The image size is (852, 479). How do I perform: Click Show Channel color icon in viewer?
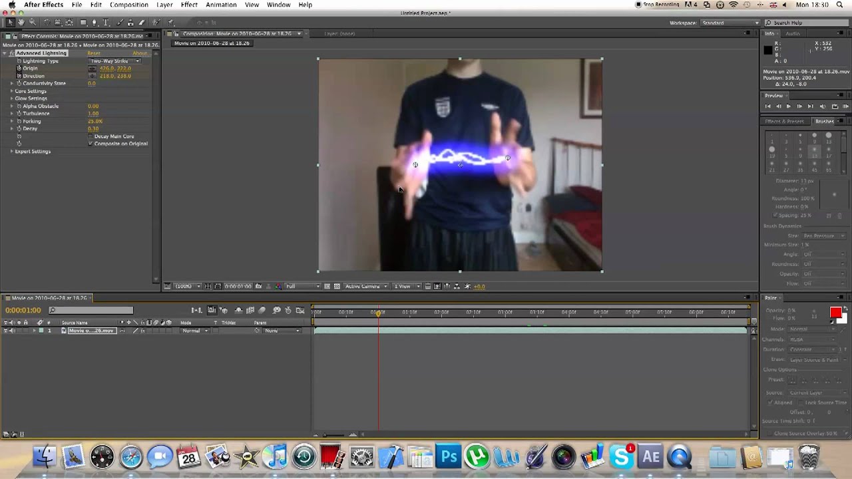click(x=278, y=286)
